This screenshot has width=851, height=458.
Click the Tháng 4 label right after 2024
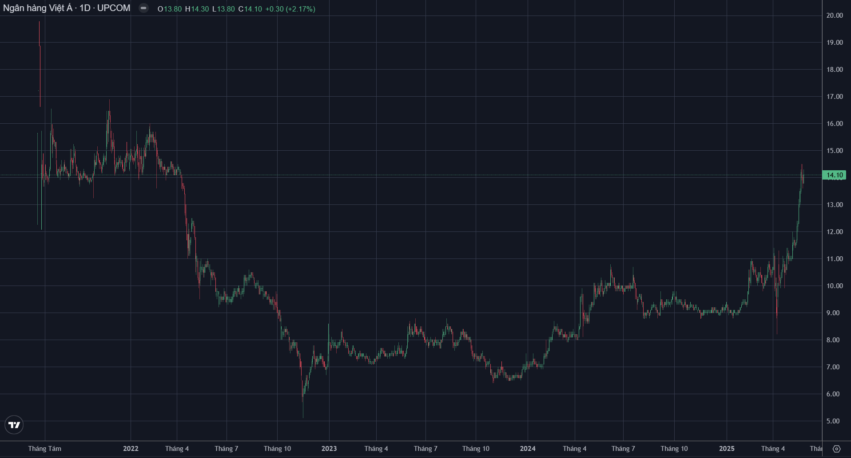click(575, 449)
